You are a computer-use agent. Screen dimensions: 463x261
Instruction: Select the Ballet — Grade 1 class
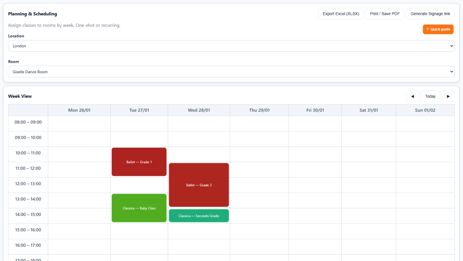pos(139,161)
